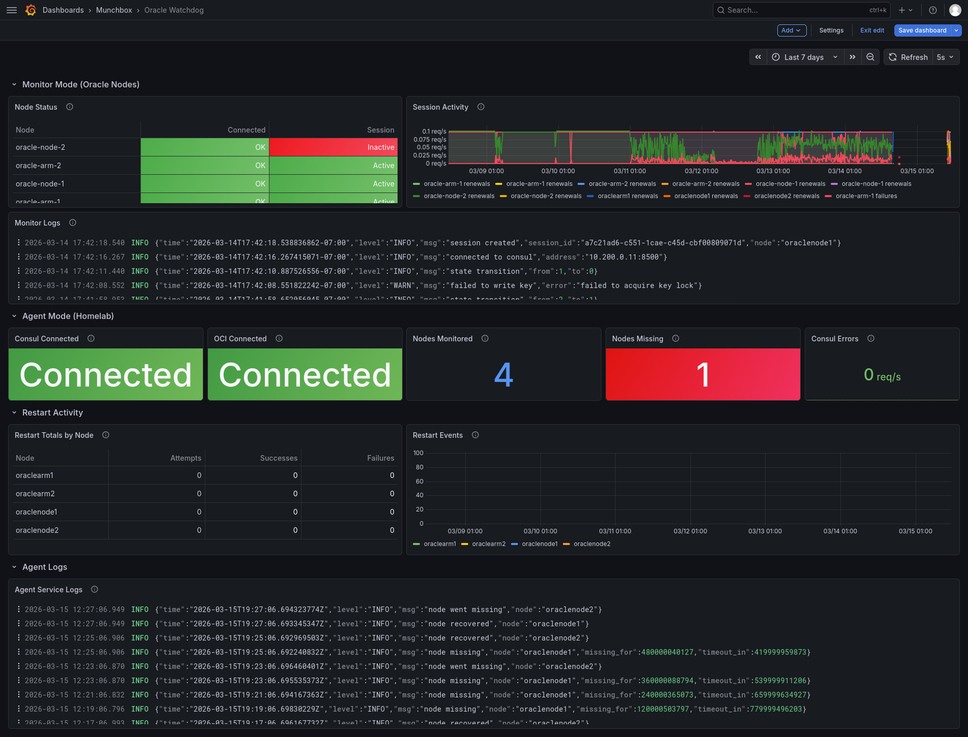The image size is (968, 737).
Task: Collapse Agent Mode (Homelab) row
Action: [14, 316]
